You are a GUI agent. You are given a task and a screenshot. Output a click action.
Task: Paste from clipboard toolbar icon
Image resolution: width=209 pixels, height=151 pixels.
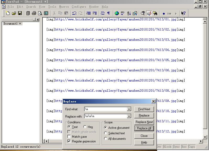coord(66,13)
